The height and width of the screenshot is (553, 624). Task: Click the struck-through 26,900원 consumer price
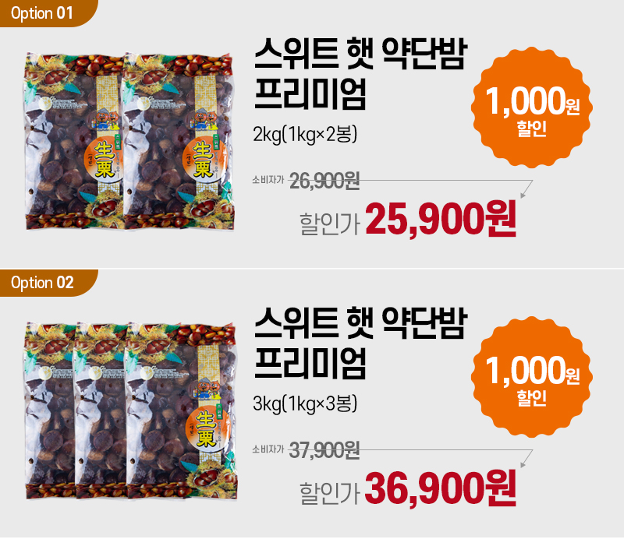[x=324, y=181]
